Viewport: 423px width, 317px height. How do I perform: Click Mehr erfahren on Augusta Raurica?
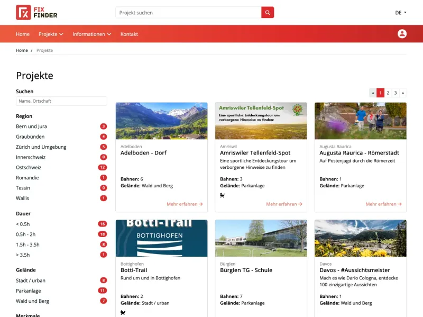pos(384,204)
